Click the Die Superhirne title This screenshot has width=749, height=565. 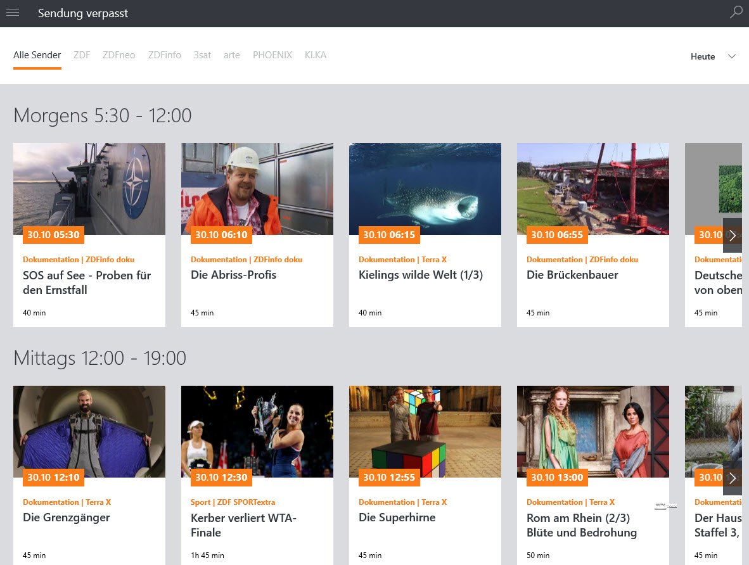(x=397, y=517)
